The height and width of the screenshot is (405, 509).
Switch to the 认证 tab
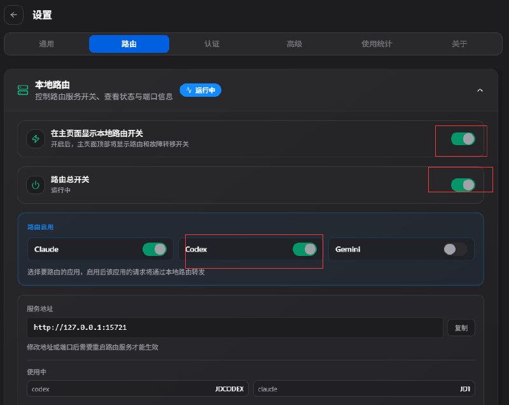[212, 44]
